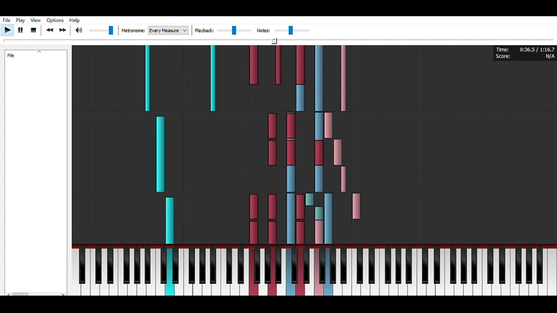Mute audio via the speaker icon
Viewport: 557px width, 313px height.
click(x=79, y=30)
